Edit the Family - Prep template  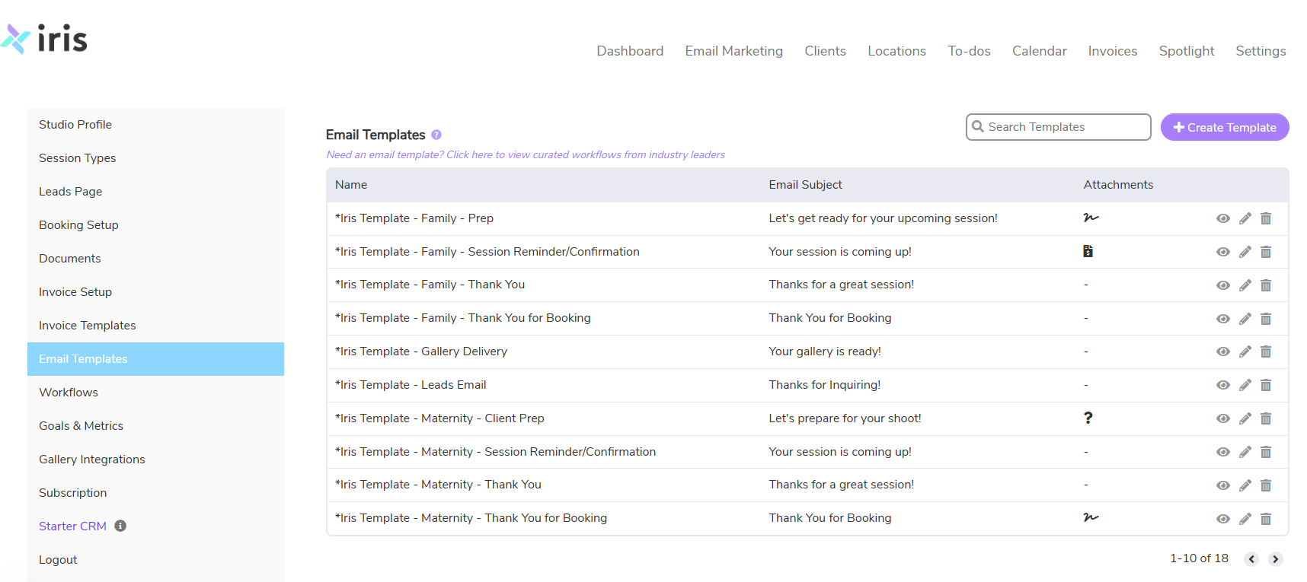[x=1245, y=218]
